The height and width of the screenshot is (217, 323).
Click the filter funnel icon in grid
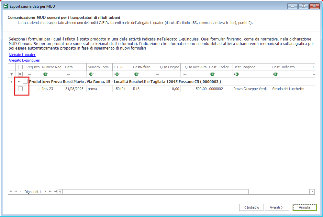point(12,74)
